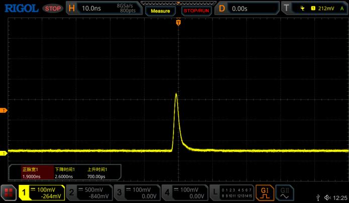The image size is (349, 203).
Task: Click the GI waveform generator icon
Action: [x=264, y=192]
